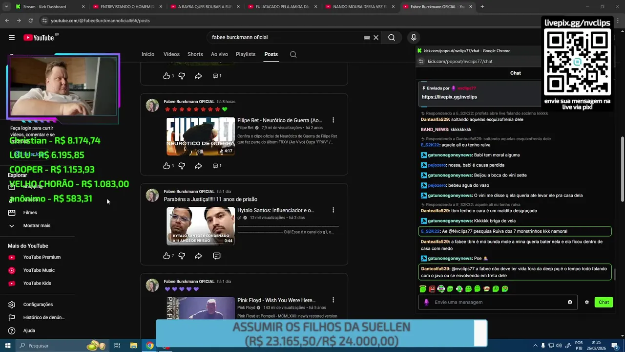
Task: Open the Windows notification center
Action: tap(615, 346)
